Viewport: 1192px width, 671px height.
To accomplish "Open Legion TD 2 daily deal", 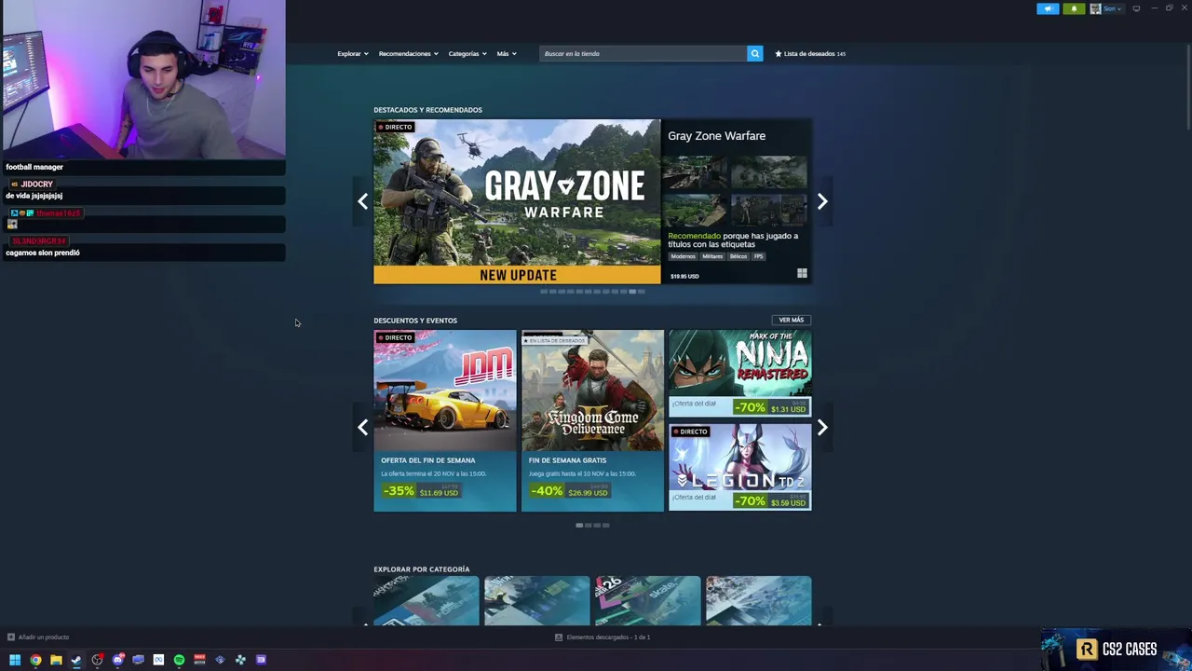I will (x=740, y=468).
